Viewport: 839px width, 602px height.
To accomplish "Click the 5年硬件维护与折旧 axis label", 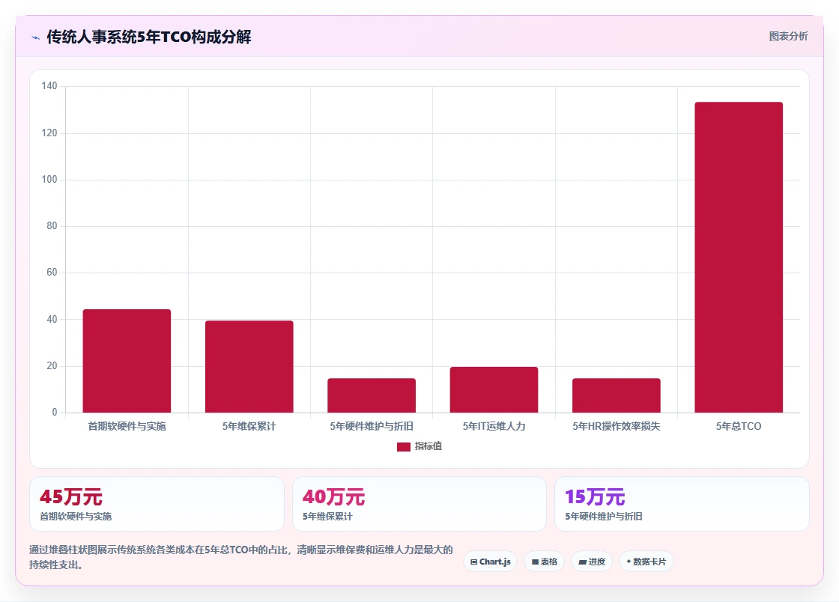I will click(372, 426).
